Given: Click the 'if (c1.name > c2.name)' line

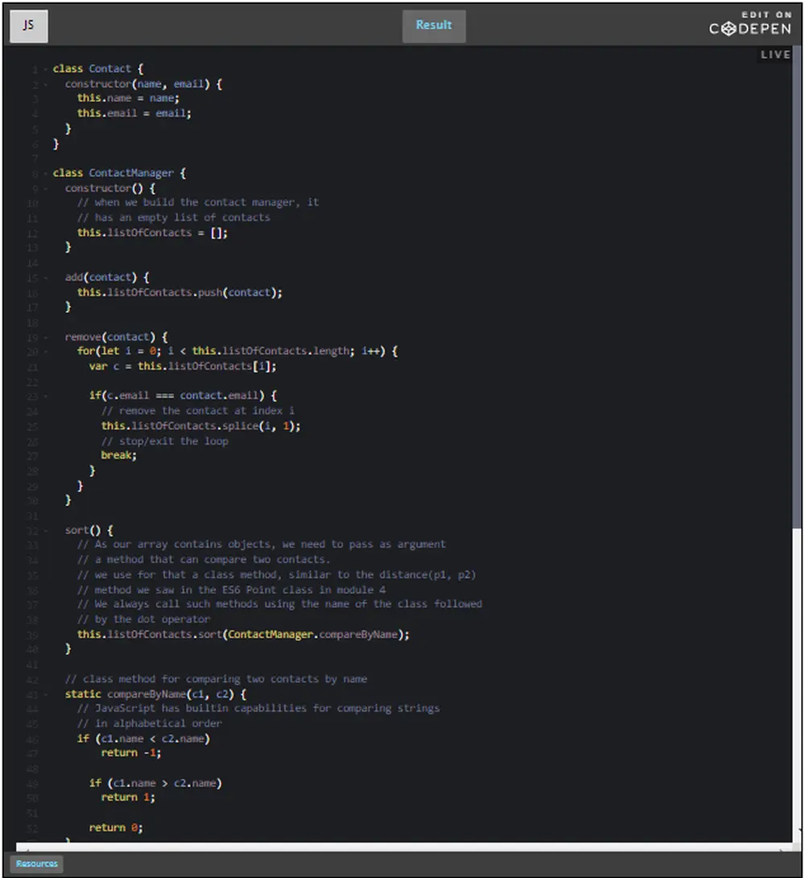Looking at the screenshot, I should point(155,784).
